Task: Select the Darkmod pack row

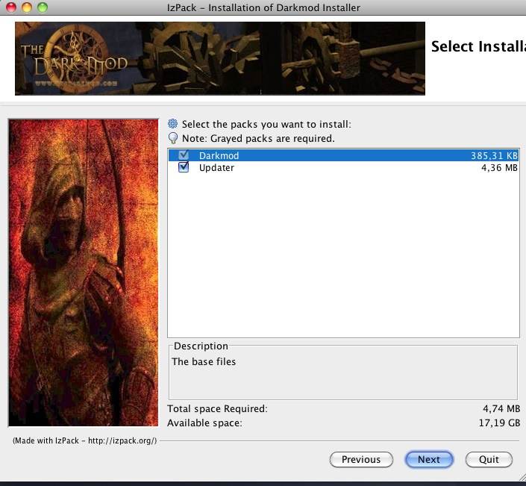Action: (343, 155)
